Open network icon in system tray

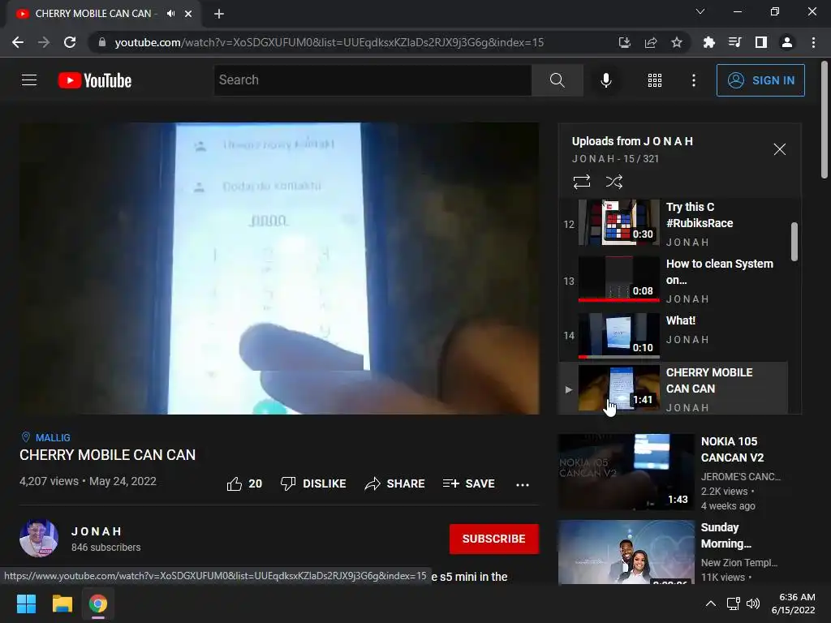click(x=733, y=604)
